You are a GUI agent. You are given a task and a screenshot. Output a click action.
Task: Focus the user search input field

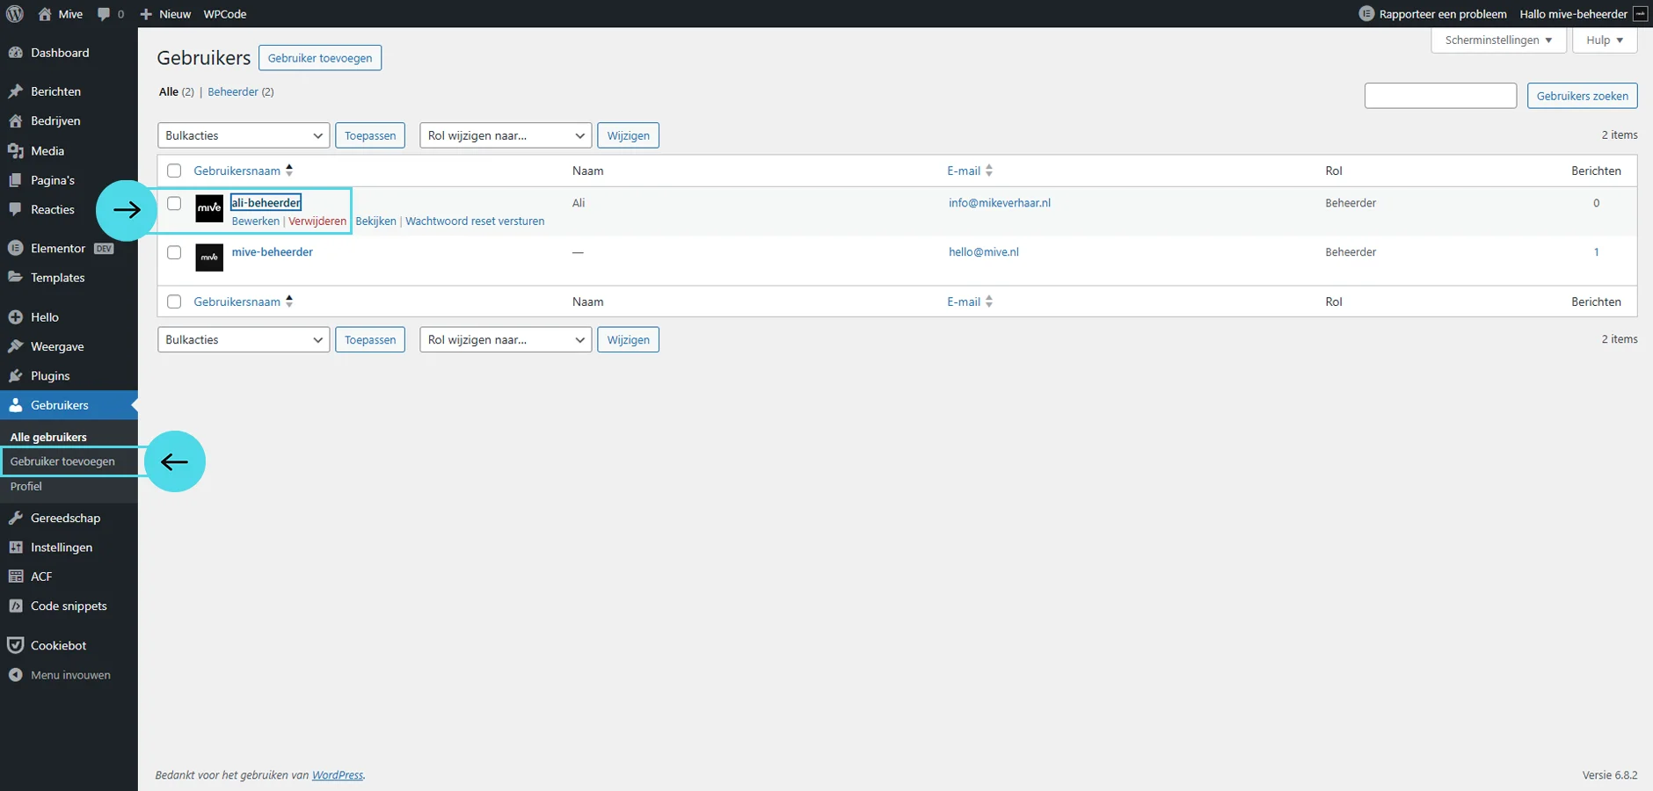tap(1440, 96)
